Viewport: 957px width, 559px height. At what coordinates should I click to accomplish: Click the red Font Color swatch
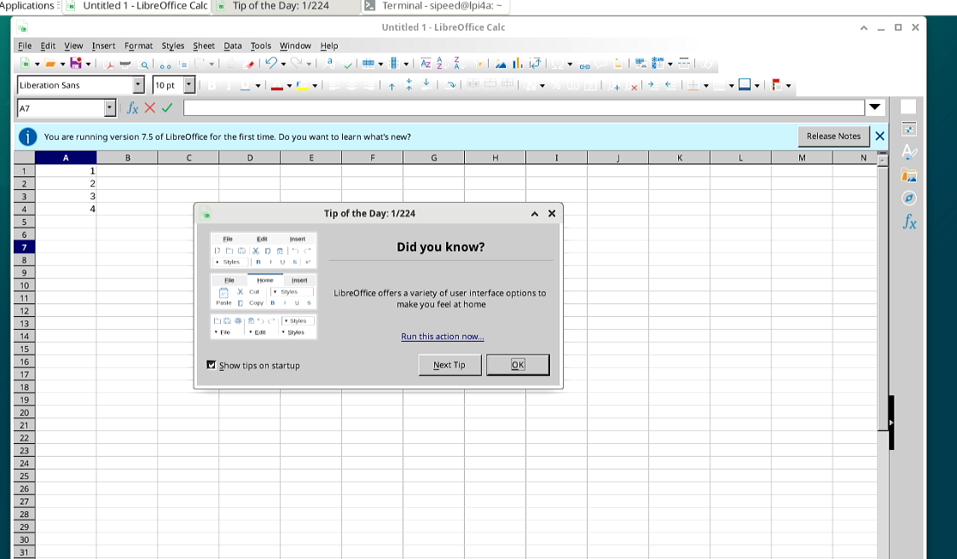click(x=276, y=86)
